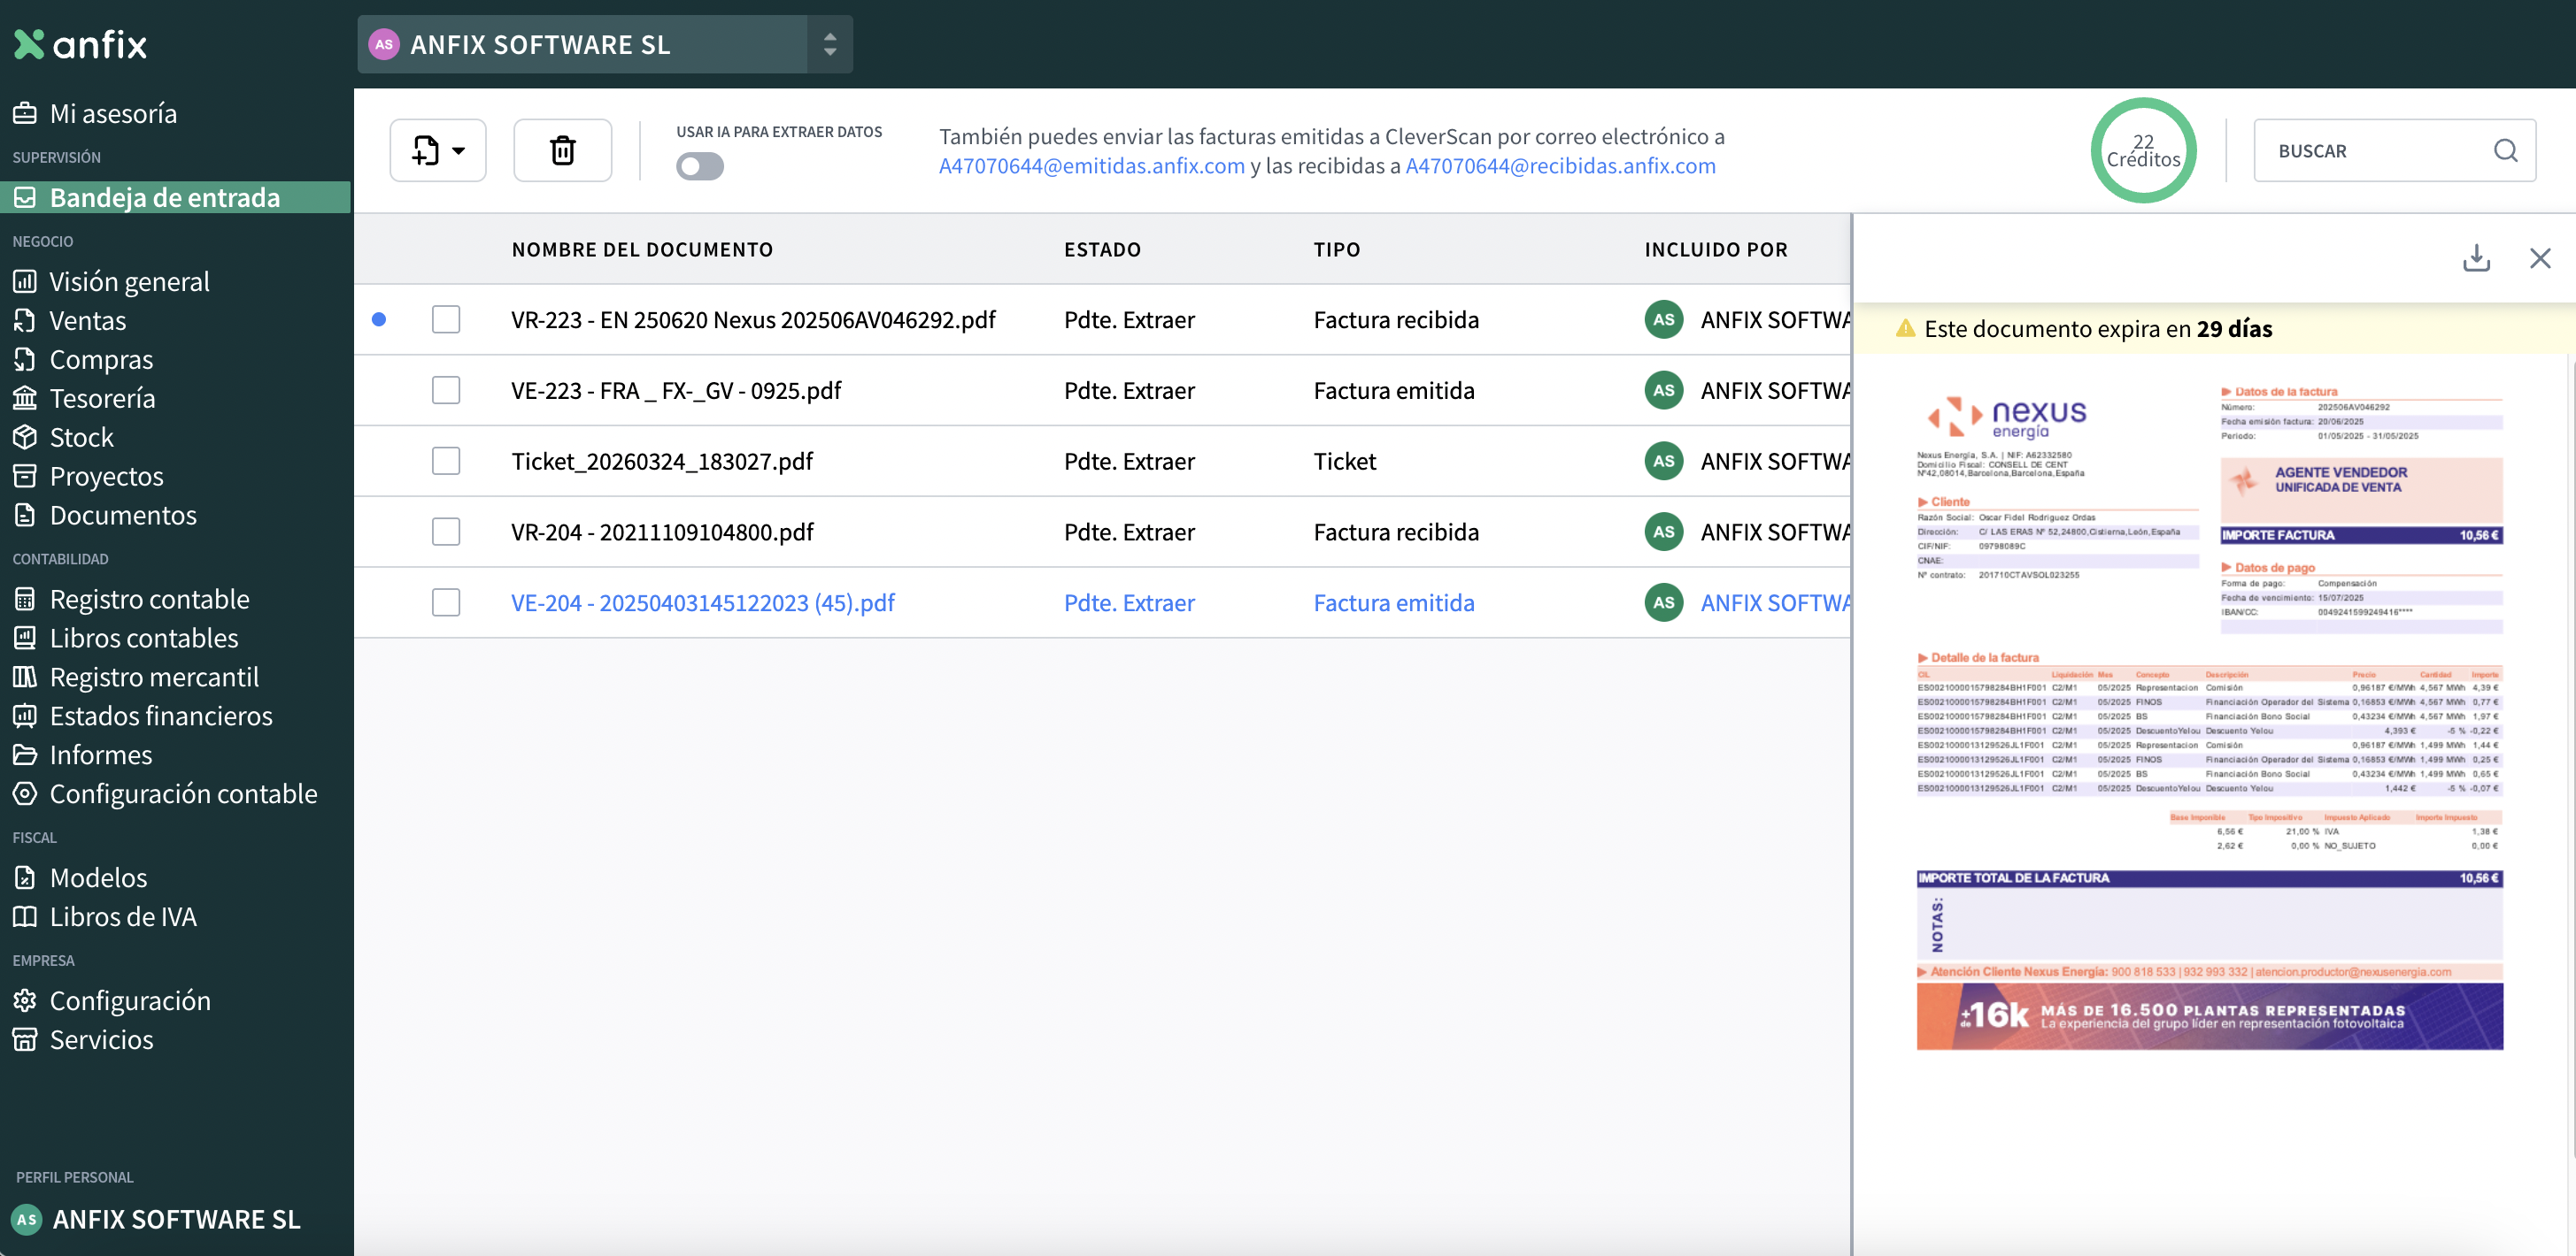Check the VR-223 Nexus document checkbox
The width and height of the screenshot is (2576, 1256).
(446, 319)
